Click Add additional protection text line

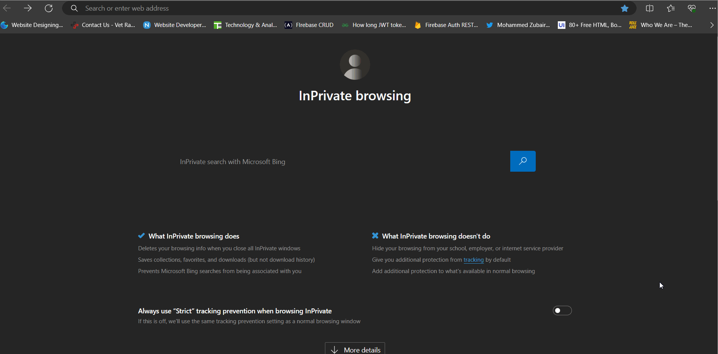pyautogui.click(x=454, y=271)
